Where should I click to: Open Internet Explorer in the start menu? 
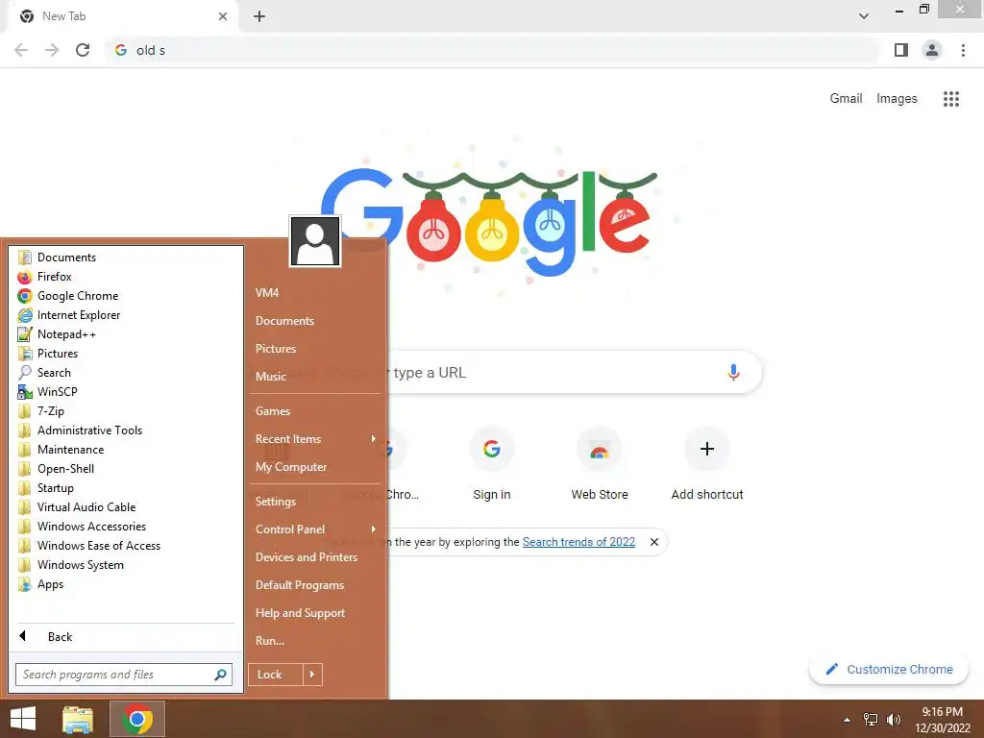tap(79, 315)
